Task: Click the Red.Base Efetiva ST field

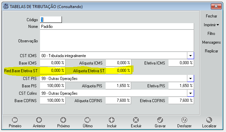Action: [52, 71]
